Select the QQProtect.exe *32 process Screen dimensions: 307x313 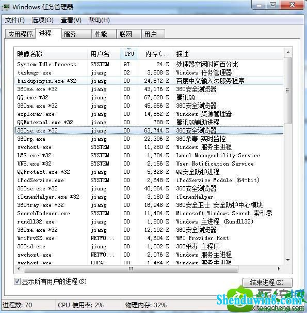click(149, 172)
